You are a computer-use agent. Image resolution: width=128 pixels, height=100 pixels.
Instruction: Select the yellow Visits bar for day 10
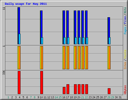[x=40, y=57]
